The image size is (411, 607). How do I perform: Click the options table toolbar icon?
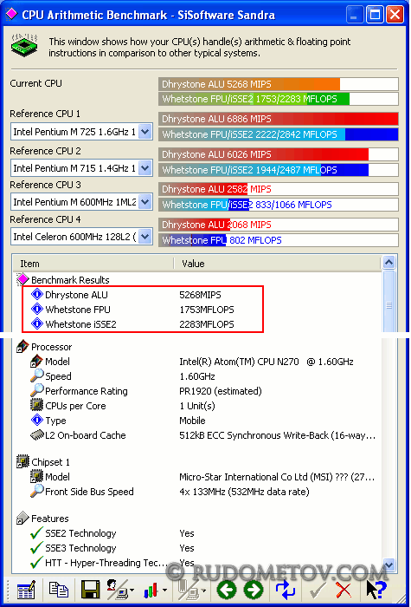coord(26,590)
